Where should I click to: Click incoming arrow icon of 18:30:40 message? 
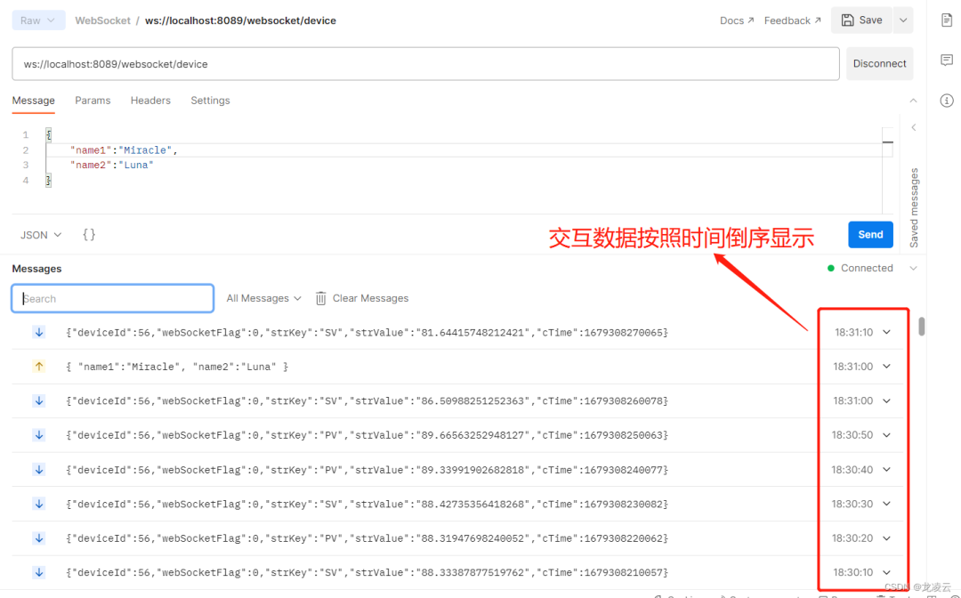pos(39,469)
